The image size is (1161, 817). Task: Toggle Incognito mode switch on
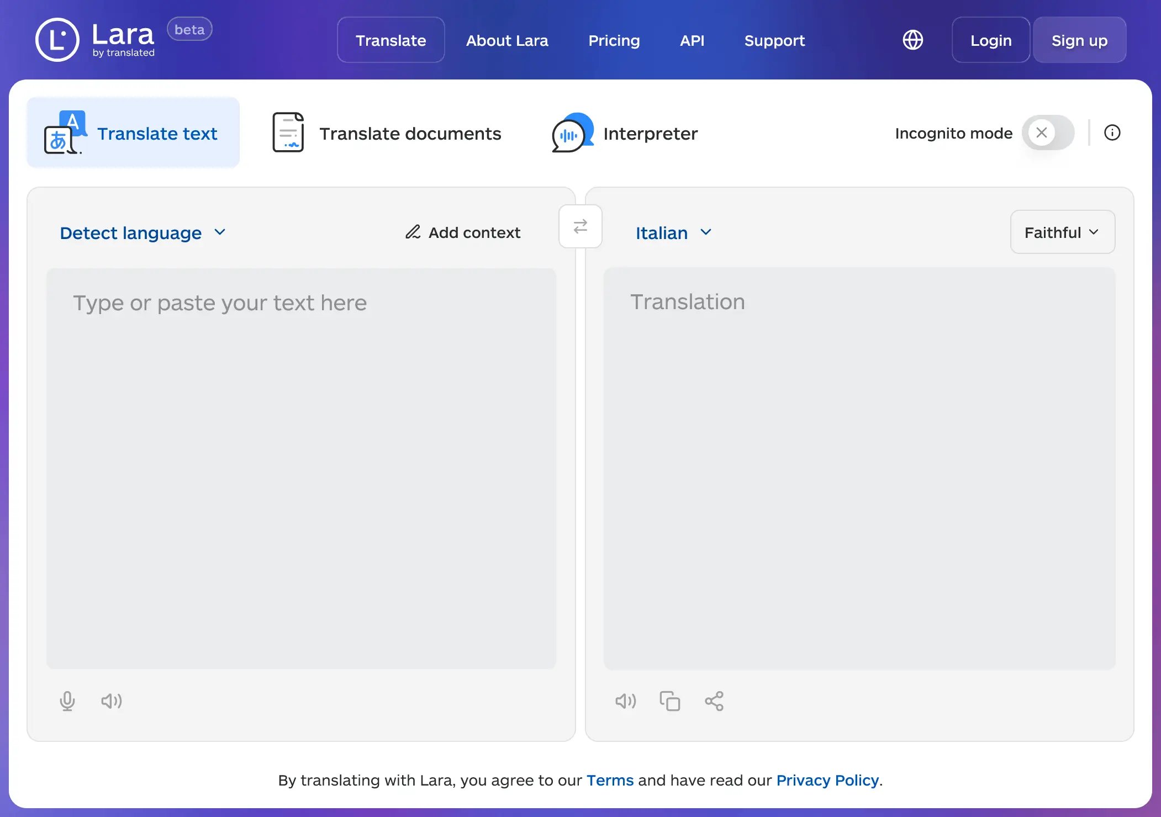1048,132
